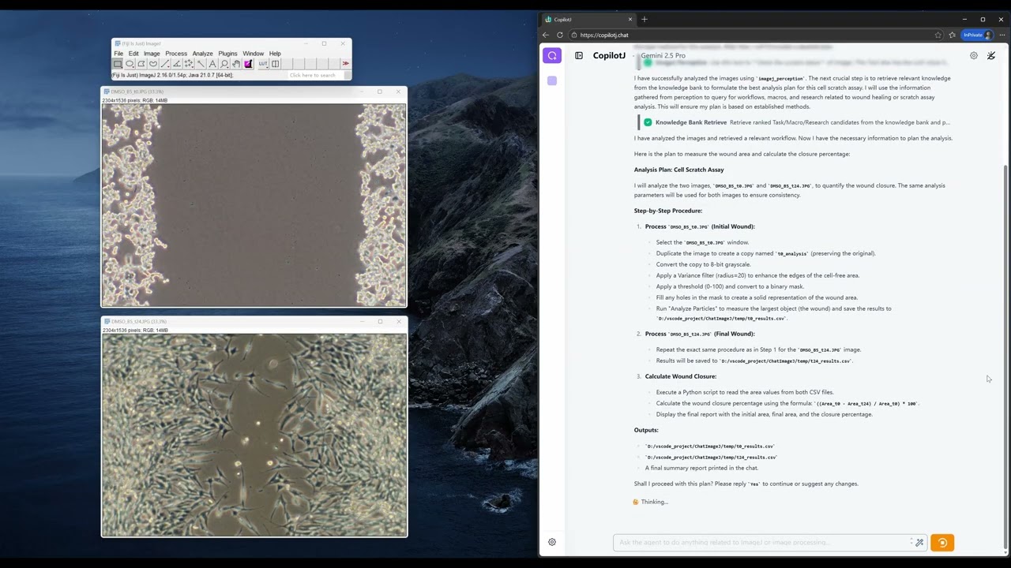Image resolution: width=1011 pixels, height=568 pixels.
Task: Click the running figure icon in CopilotJ header
Action: coord(991,55)
